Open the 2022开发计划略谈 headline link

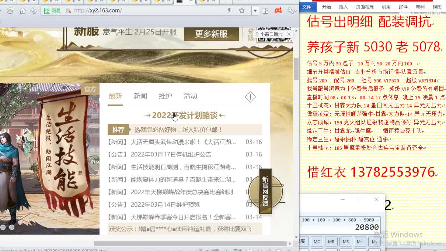pyautogui.click(x=185, y=116)
